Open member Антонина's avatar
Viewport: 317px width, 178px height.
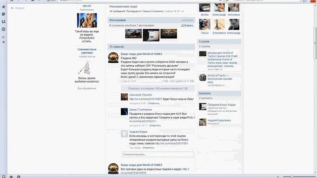point(234,8)
